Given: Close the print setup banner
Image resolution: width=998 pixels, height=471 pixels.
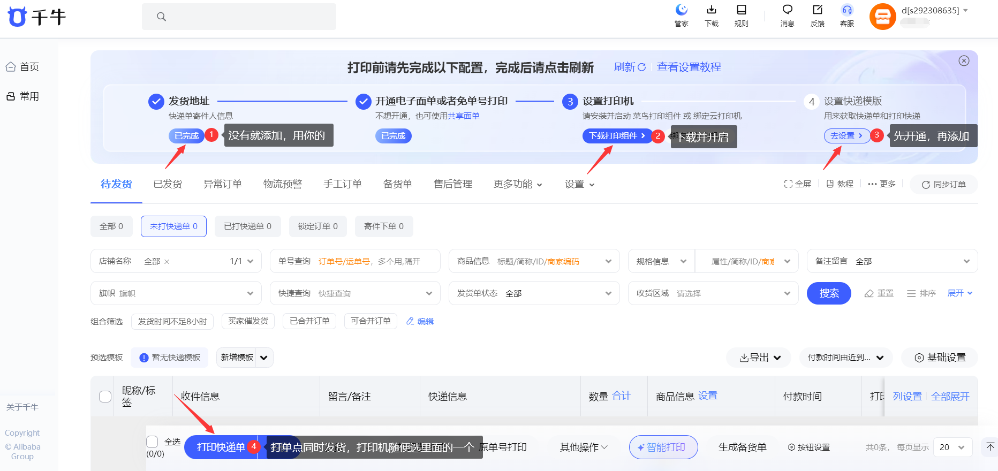Looking at the screenshot, I should click(964, 61).
